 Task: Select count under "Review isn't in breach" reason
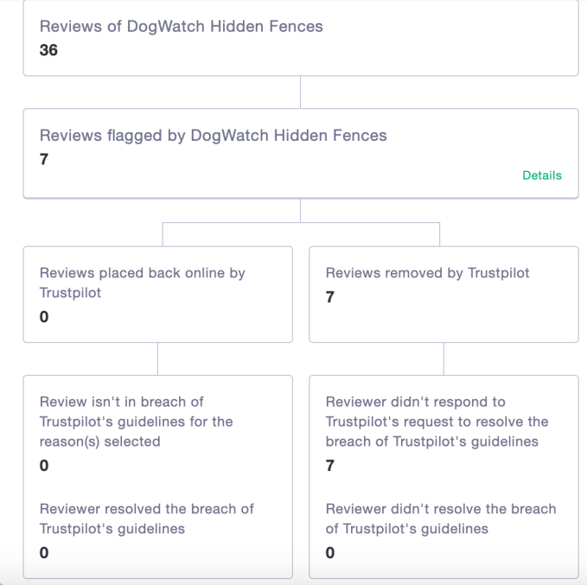click(44, 466)
